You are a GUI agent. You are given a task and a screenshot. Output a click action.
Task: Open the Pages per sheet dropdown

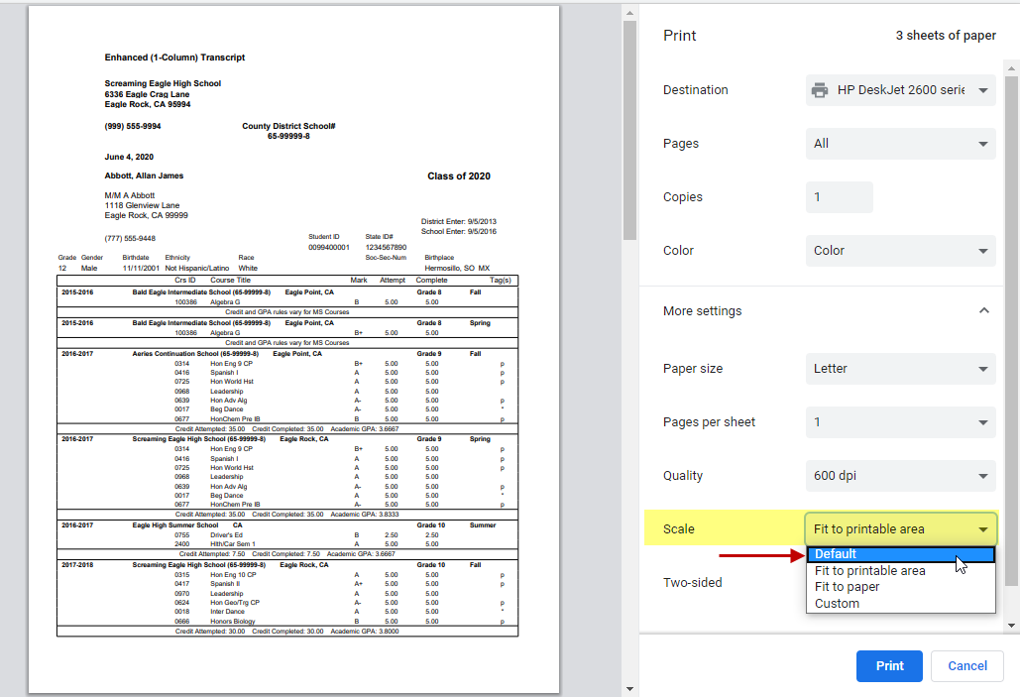[x=899, y=421]
